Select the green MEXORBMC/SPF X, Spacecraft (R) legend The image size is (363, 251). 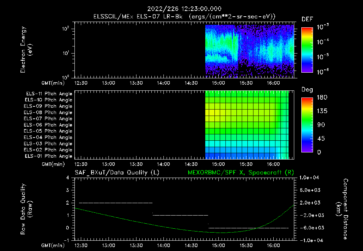tap(241, 173)
